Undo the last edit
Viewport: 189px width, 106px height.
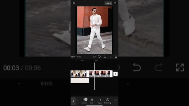coord(105,57)
